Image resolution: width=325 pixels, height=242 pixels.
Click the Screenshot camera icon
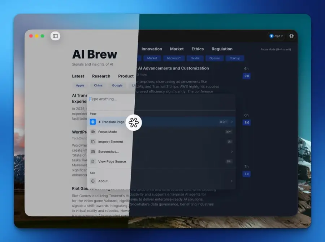click(93, 152)
